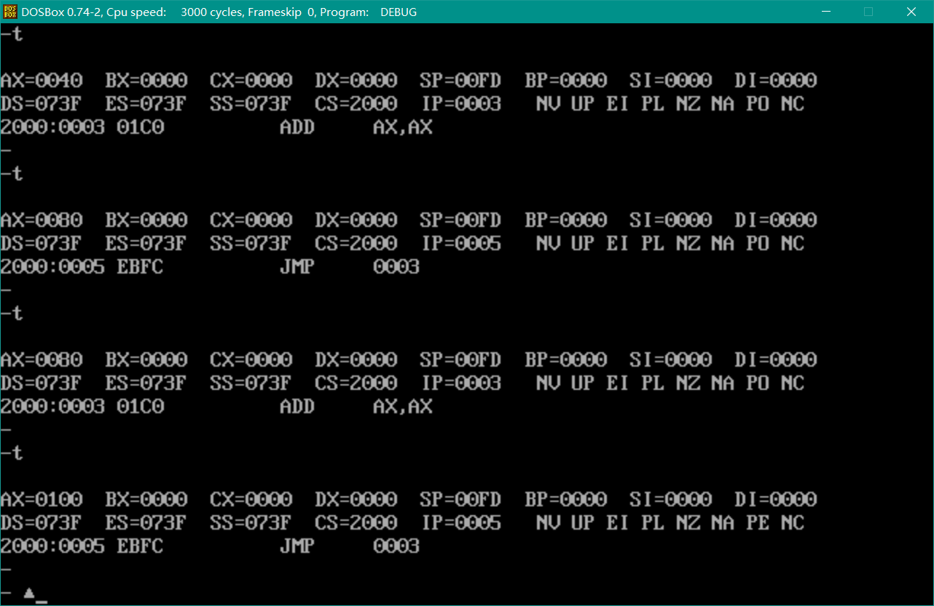Screen dimensions: 934x606
Task: Click CX=0000 in the AX=0040 row
Action: pyautogui.click(x=251, y=80)
